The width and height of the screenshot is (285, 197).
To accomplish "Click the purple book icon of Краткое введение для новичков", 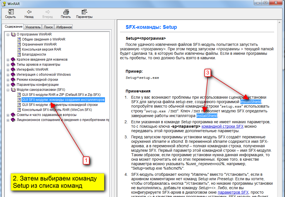I will point(13,60).
